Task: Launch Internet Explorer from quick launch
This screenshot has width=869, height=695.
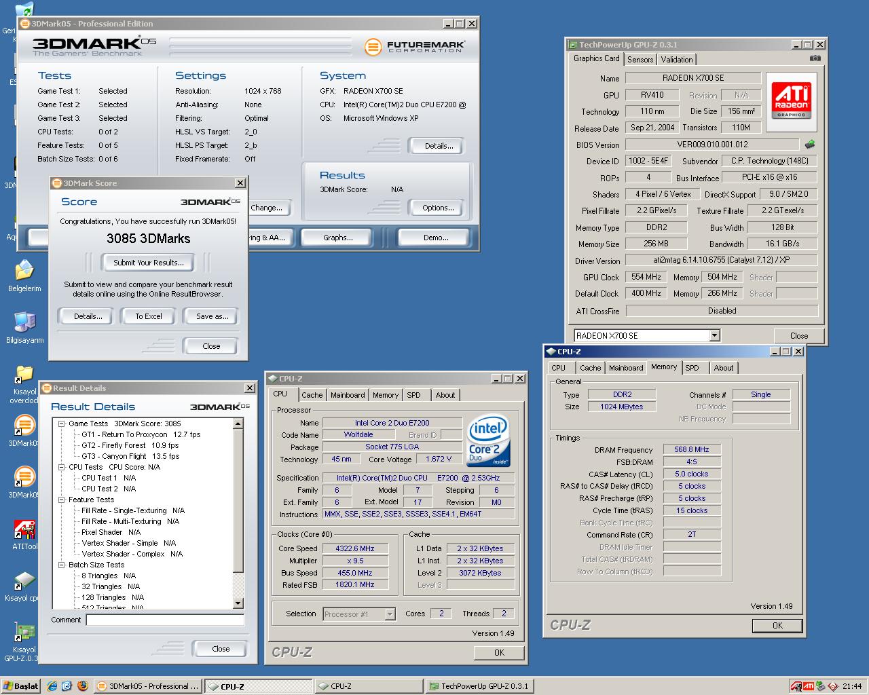Action: pos(52,686)
